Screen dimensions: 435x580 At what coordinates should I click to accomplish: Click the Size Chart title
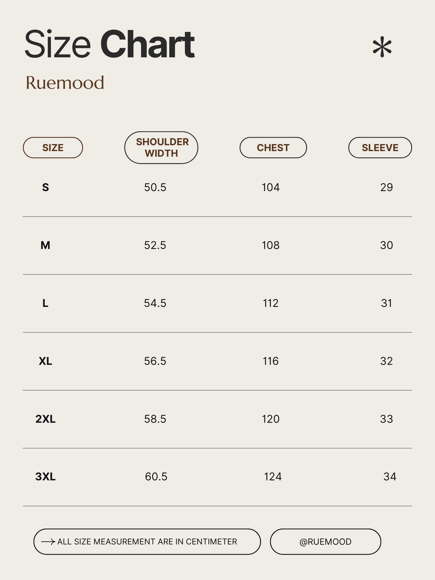[110, 44]
